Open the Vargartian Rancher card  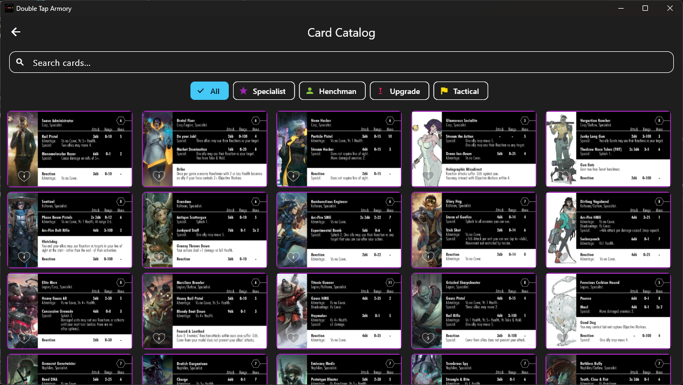[608, 149]
